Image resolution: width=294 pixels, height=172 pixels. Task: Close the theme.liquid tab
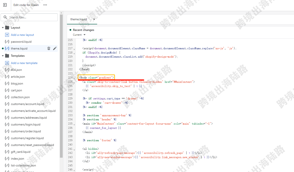click(94, 19)
